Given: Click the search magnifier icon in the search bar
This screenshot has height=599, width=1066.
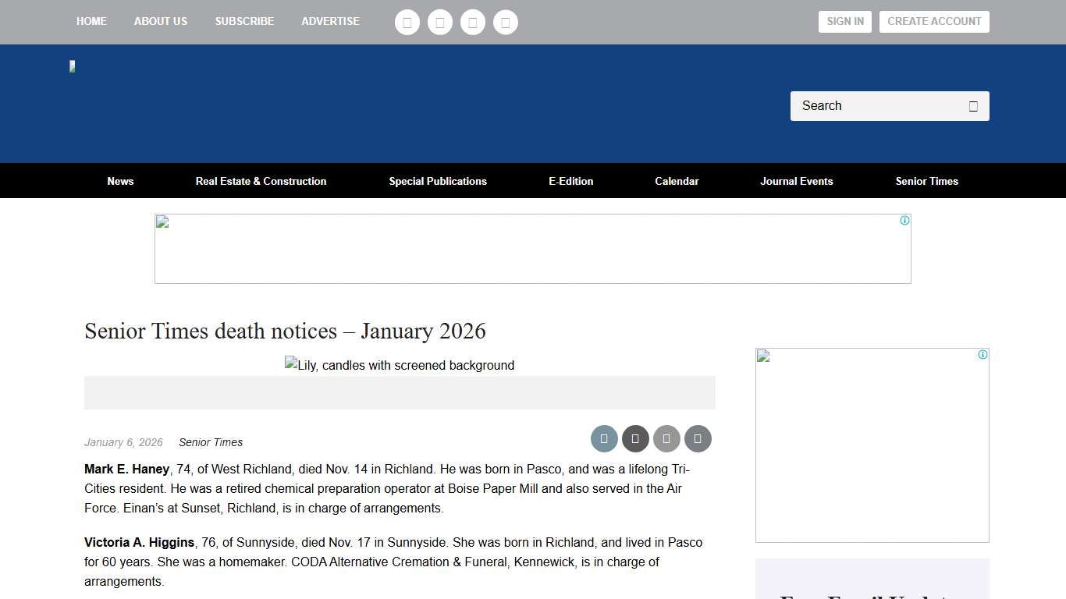Looking at the screenshot, I should (x=973, y=105).
